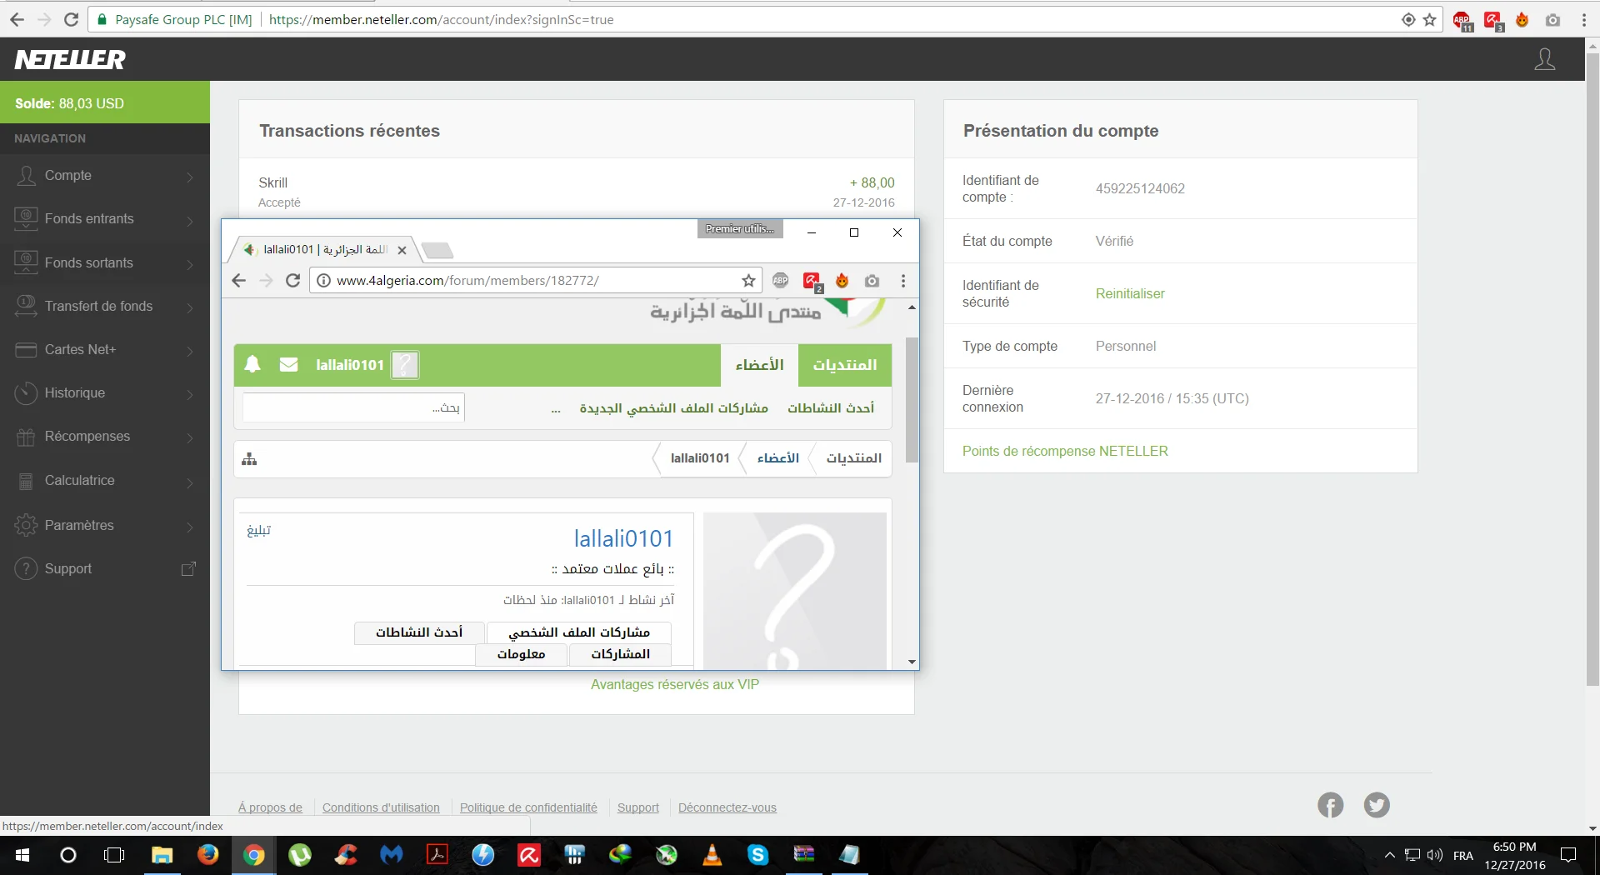Click the Premier utilis... profile button
Image resolution: width=1600 pixels, height=875 pixels.
click(740, 229)
